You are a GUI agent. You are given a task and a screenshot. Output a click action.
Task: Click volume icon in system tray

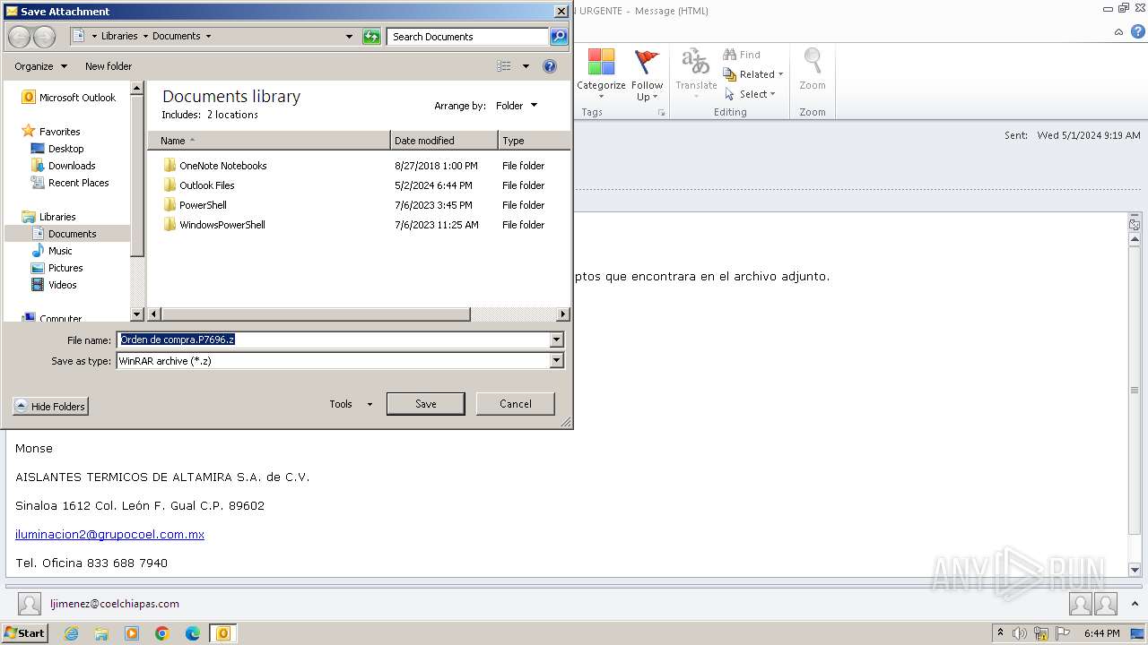[x=1020, y=633]
